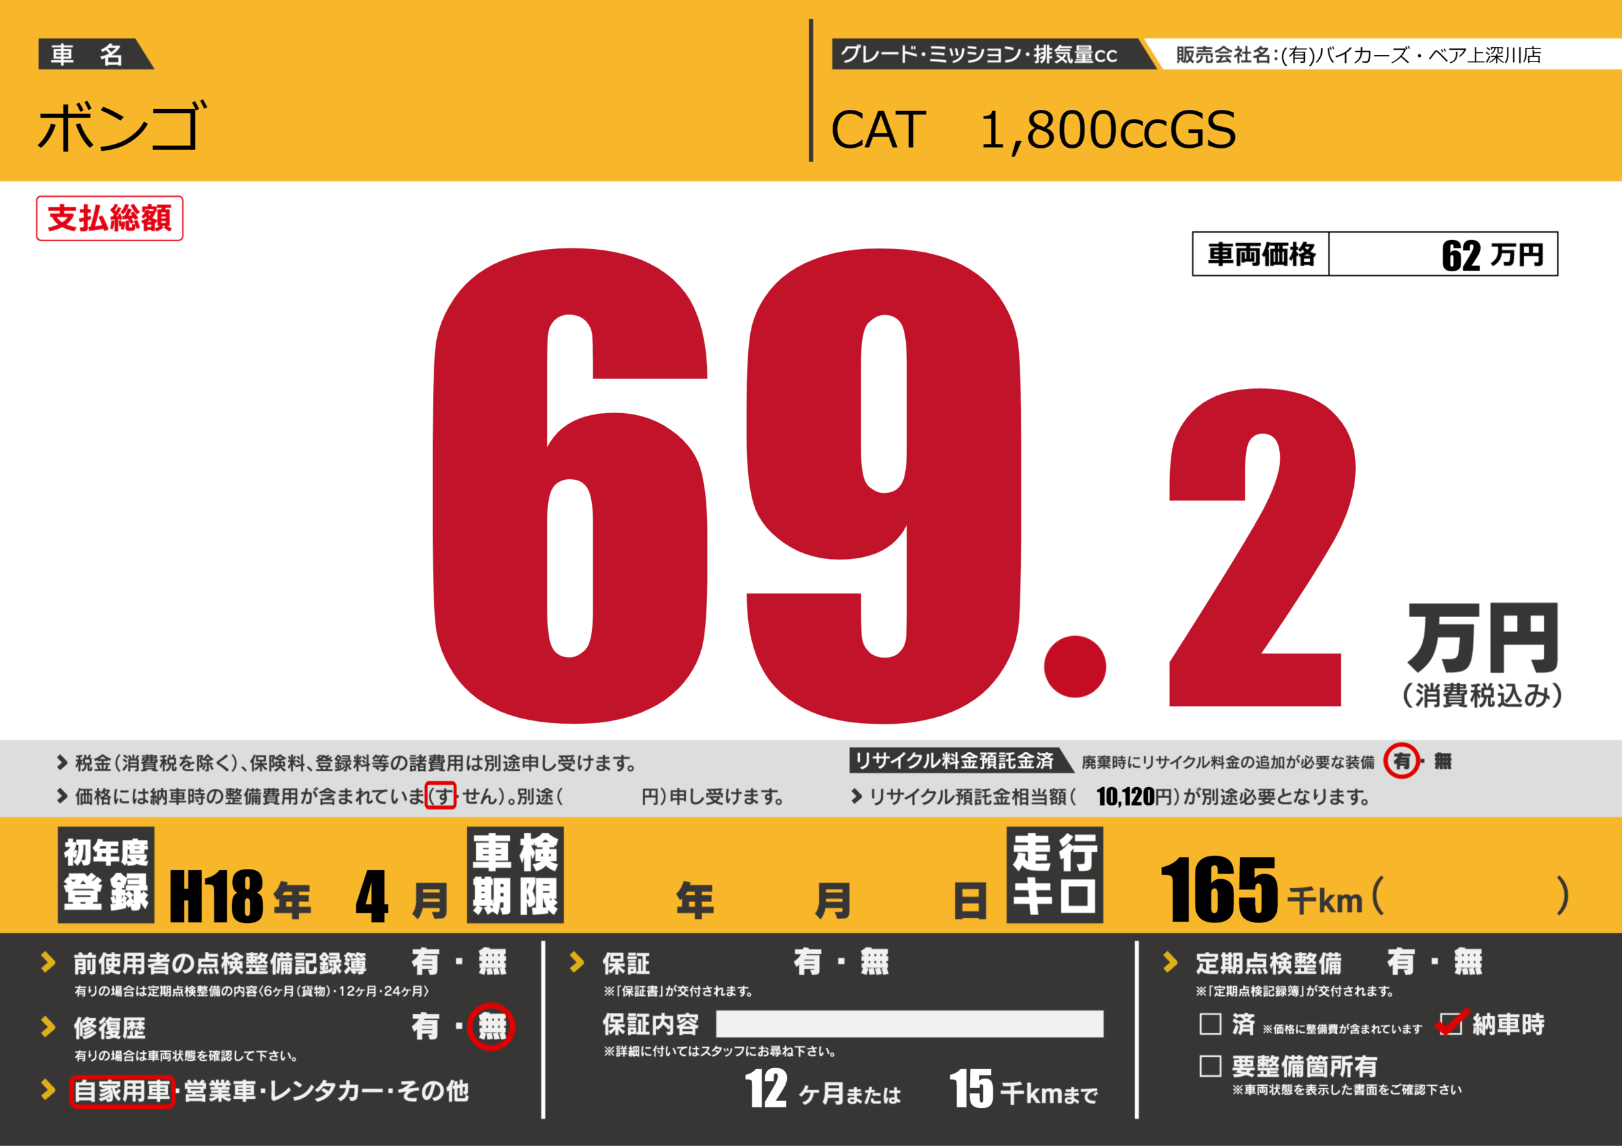
Task: Click the 走行キロ label box
Action: (1054, 875)
